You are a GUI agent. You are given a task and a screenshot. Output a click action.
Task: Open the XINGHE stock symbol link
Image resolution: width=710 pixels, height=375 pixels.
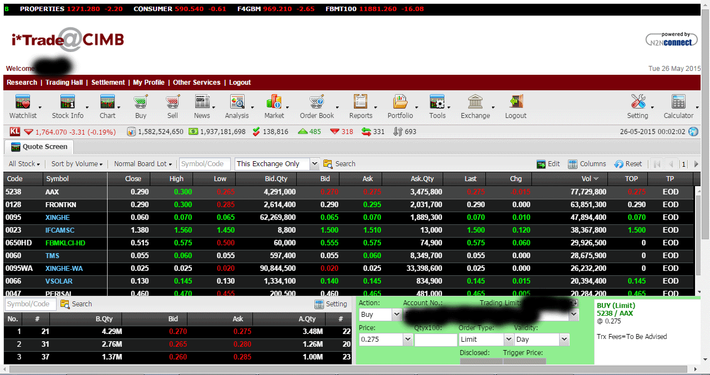(x=58, y=218)
